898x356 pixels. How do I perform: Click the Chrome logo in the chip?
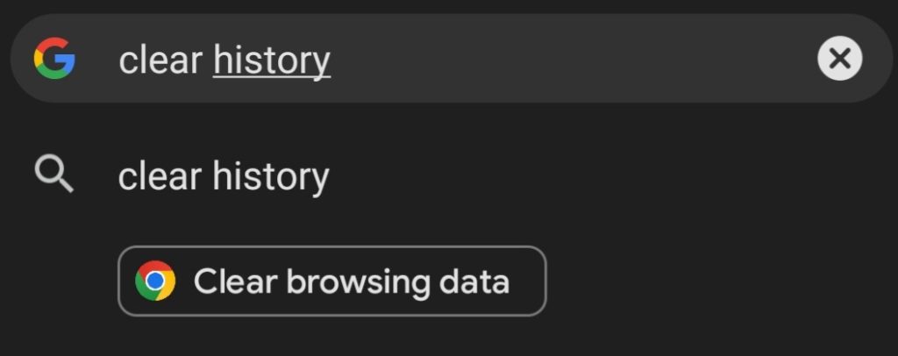pos(155,281)
